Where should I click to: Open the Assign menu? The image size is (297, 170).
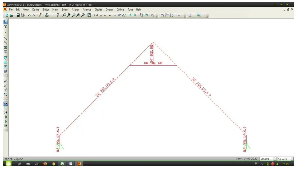click(x=75, y=9)
